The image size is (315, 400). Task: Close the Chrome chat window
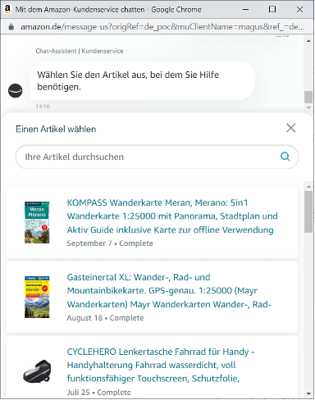click(299, 9)
